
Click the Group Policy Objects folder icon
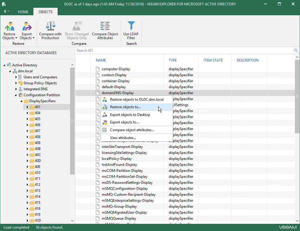point(21,83)
